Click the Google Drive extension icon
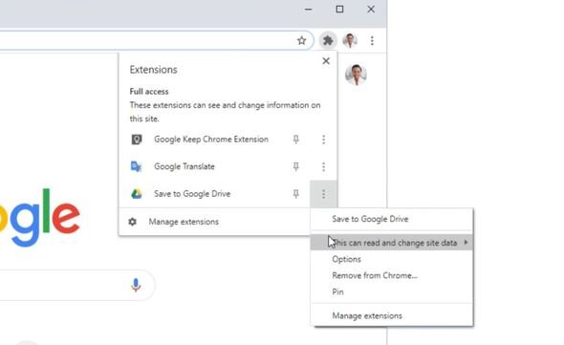The image size is (564, 345). pos(137,194)
